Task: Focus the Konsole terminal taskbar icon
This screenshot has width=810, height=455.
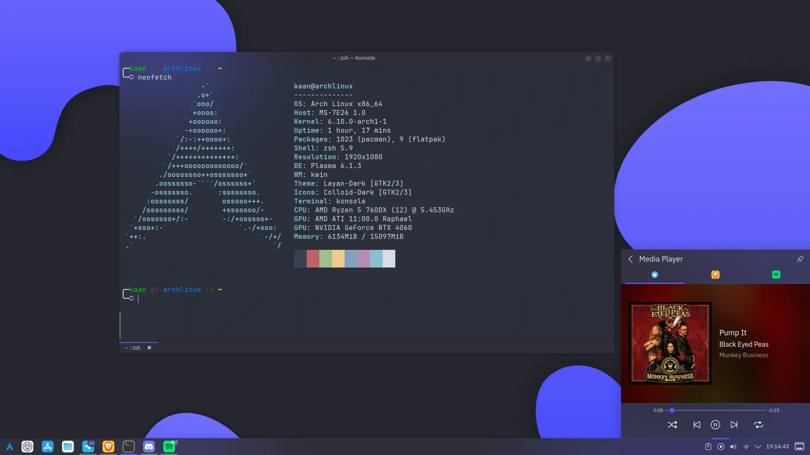Action: click(129, 447)
